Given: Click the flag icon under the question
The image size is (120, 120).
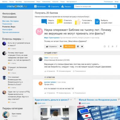Looking at the screenshot, I should pos(61,46).
